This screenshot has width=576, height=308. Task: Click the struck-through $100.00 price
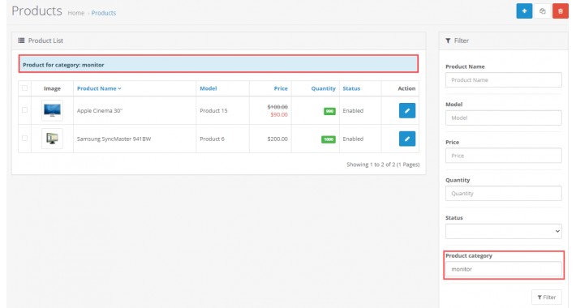[277, 107]
